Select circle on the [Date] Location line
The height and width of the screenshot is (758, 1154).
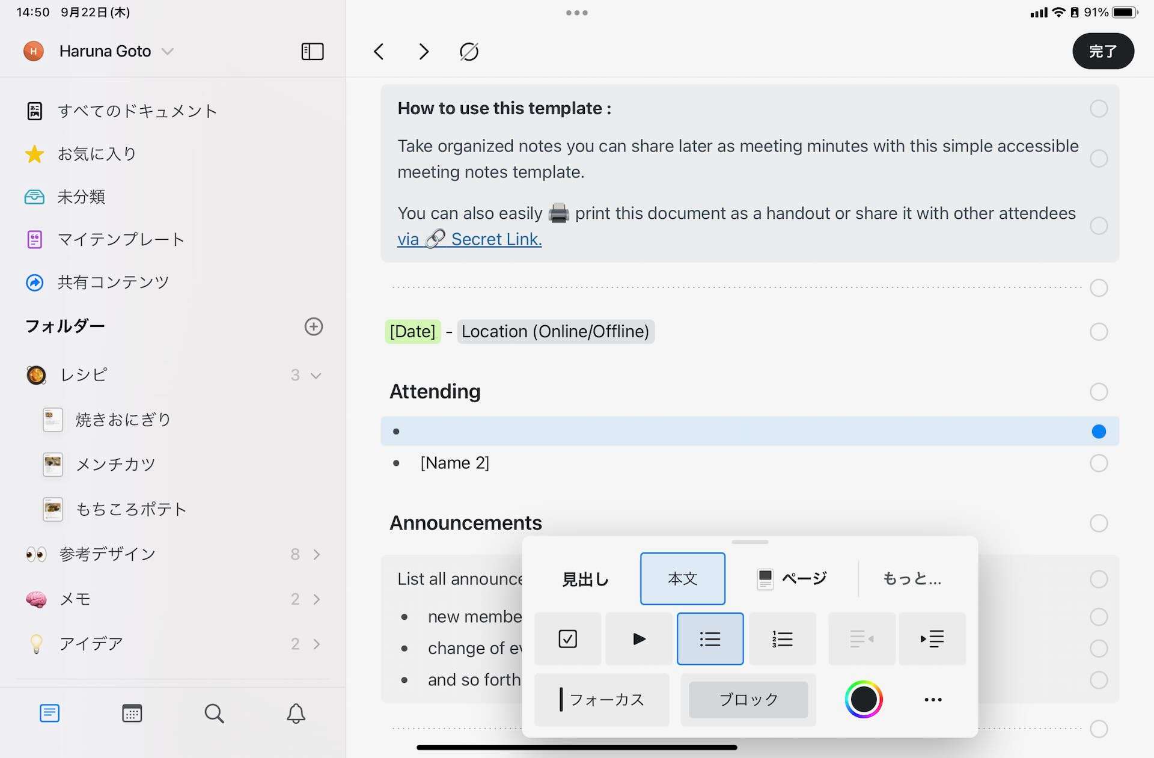[x=1099, y=332]
